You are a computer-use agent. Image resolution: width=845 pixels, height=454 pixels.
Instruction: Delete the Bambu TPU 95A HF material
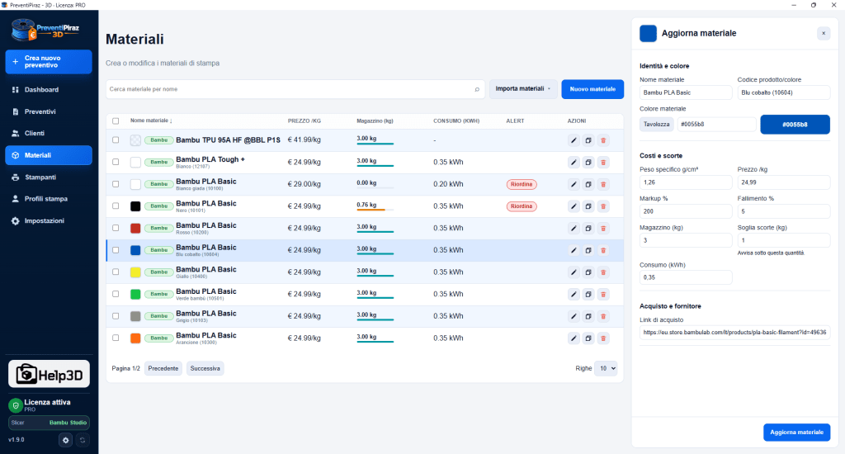tap(603, 140)
